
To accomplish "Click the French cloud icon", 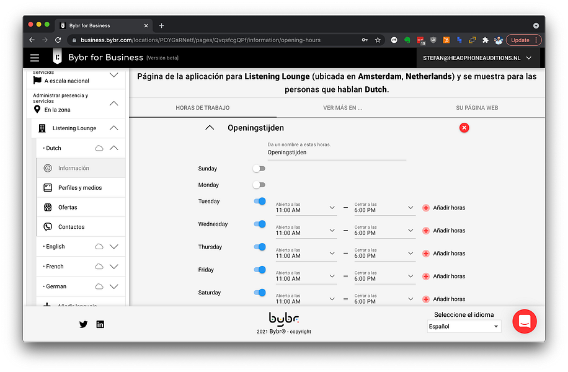I will [99, 267].
